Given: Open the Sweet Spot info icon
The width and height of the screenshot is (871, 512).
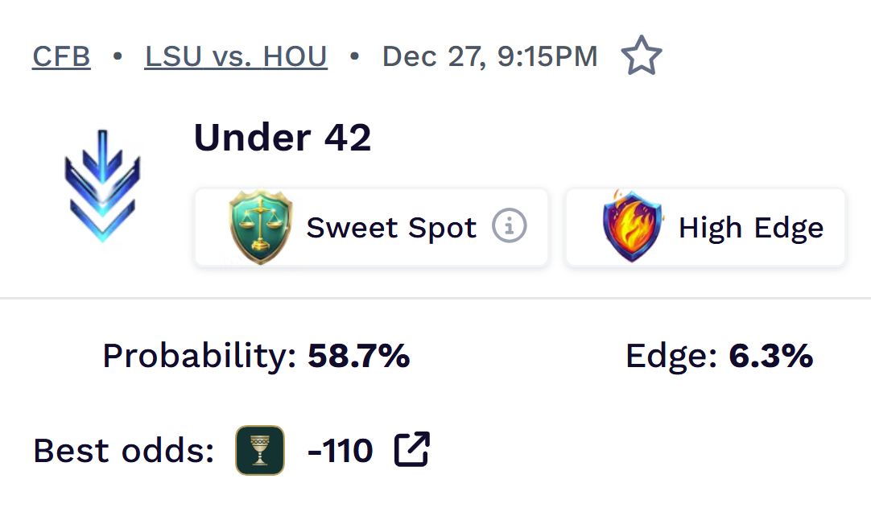Looking at the screenshot, I should [510, 227].
